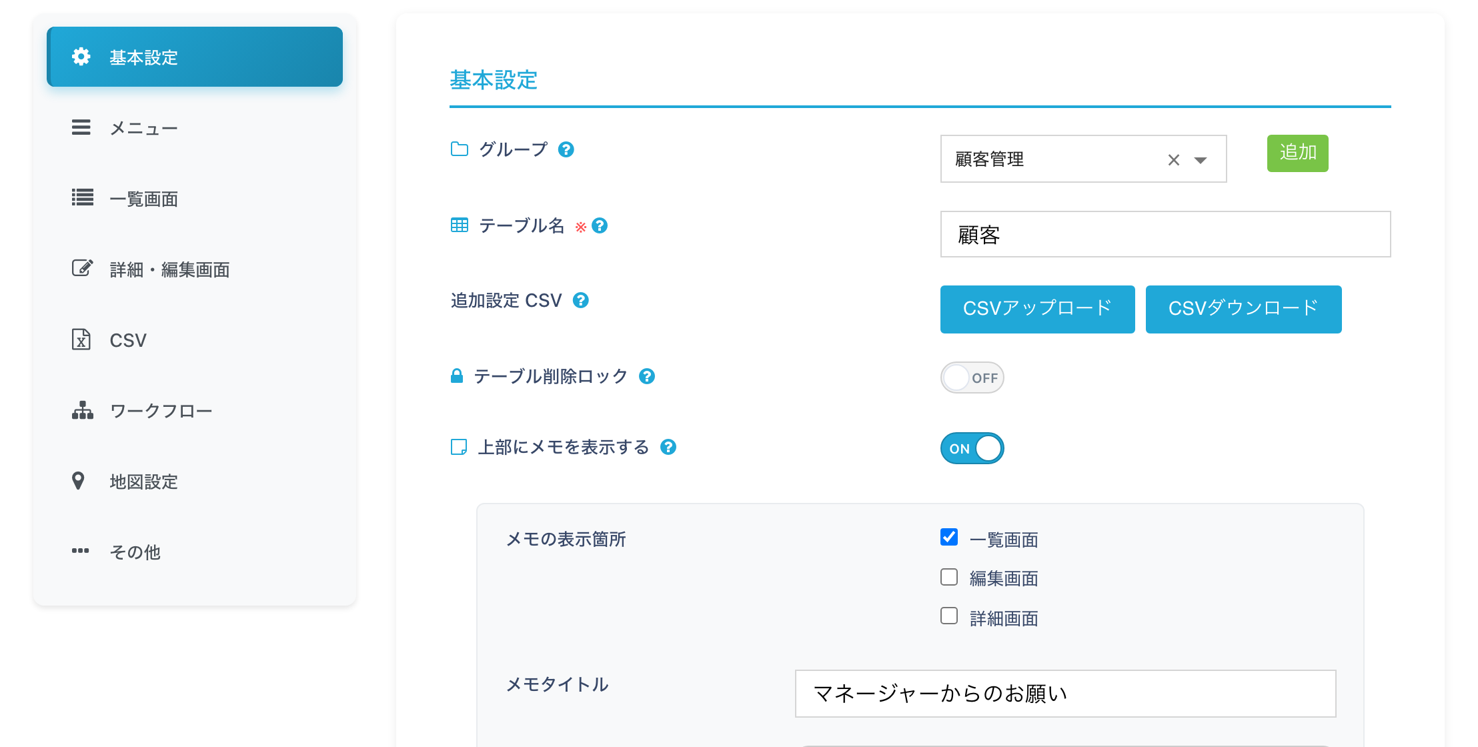Click the メモタイトル text field
Image resolution: width=1478 pixels, height=747 pixels.
pos(1065,694)
